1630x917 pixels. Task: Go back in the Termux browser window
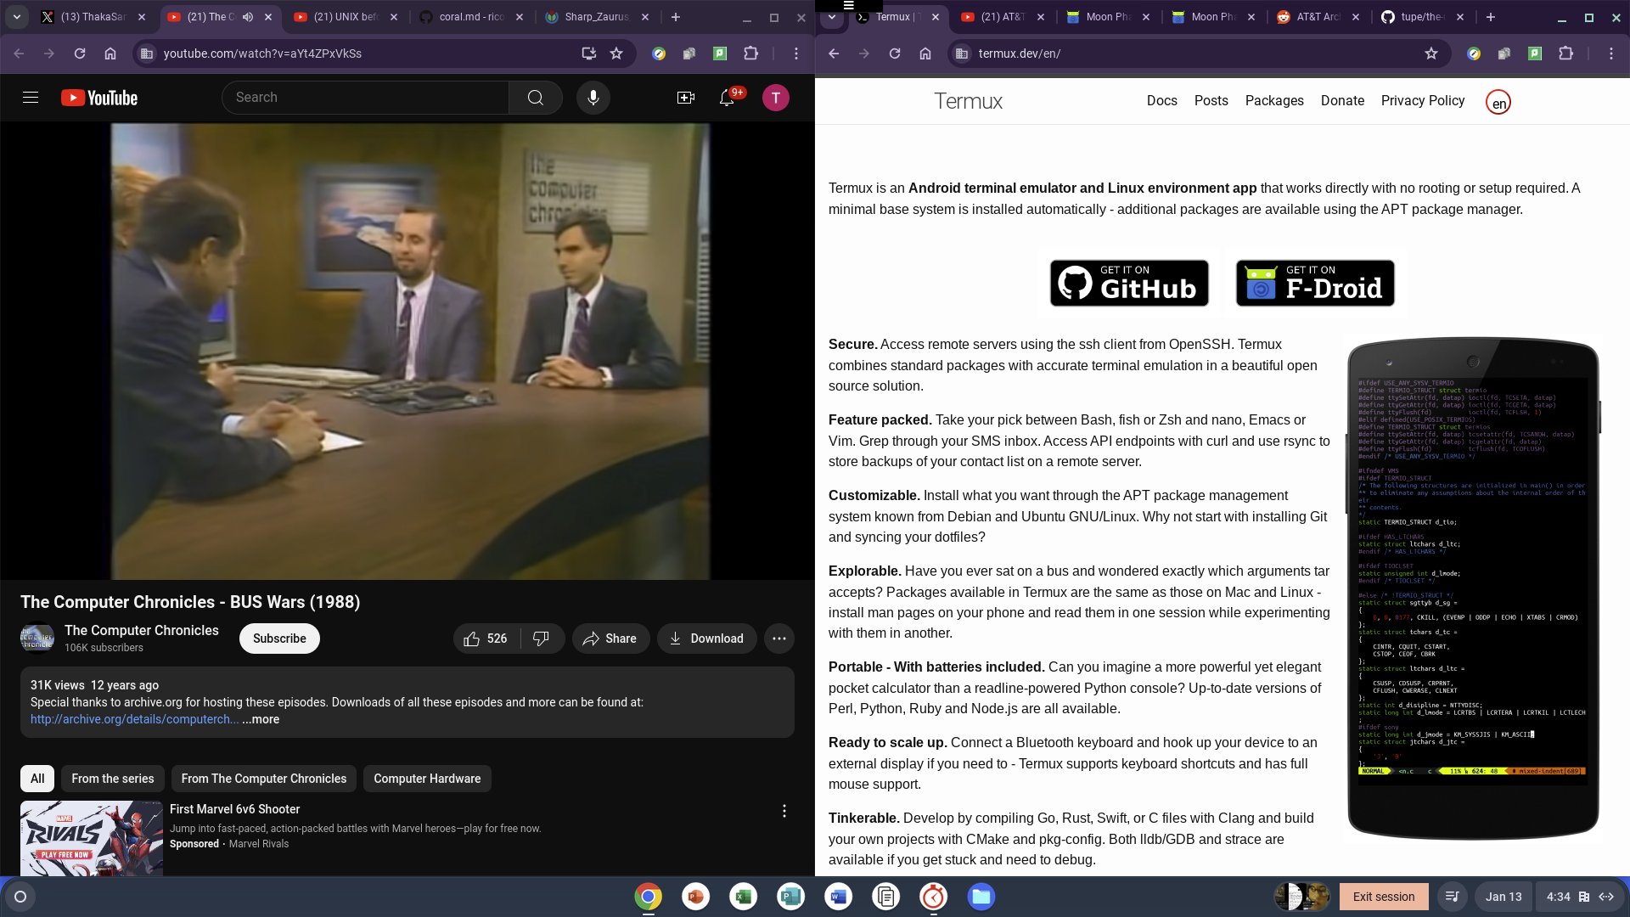point(834,53)
